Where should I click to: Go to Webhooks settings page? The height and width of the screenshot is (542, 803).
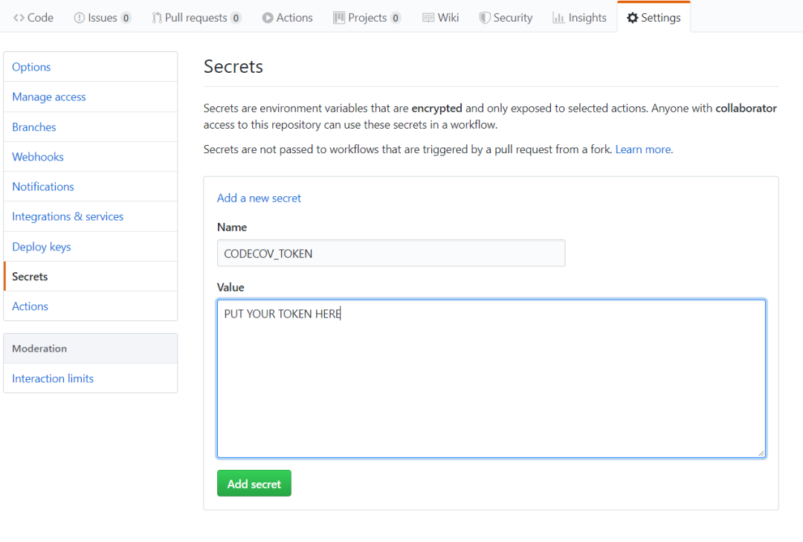38,157
